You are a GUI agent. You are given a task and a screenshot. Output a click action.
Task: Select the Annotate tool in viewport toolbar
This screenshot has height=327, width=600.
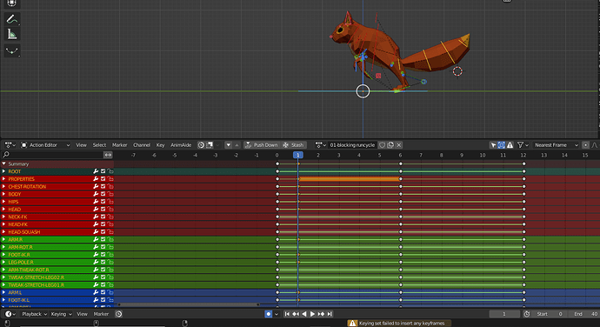tap(12, 19)
